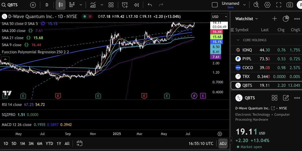Click braces icon on SMA 21 legend
302x151 pixels.
[28, 38]
